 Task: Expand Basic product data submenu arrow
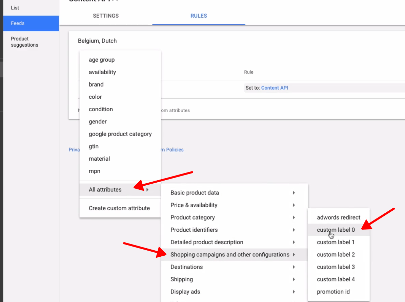[x=293, y=193]
